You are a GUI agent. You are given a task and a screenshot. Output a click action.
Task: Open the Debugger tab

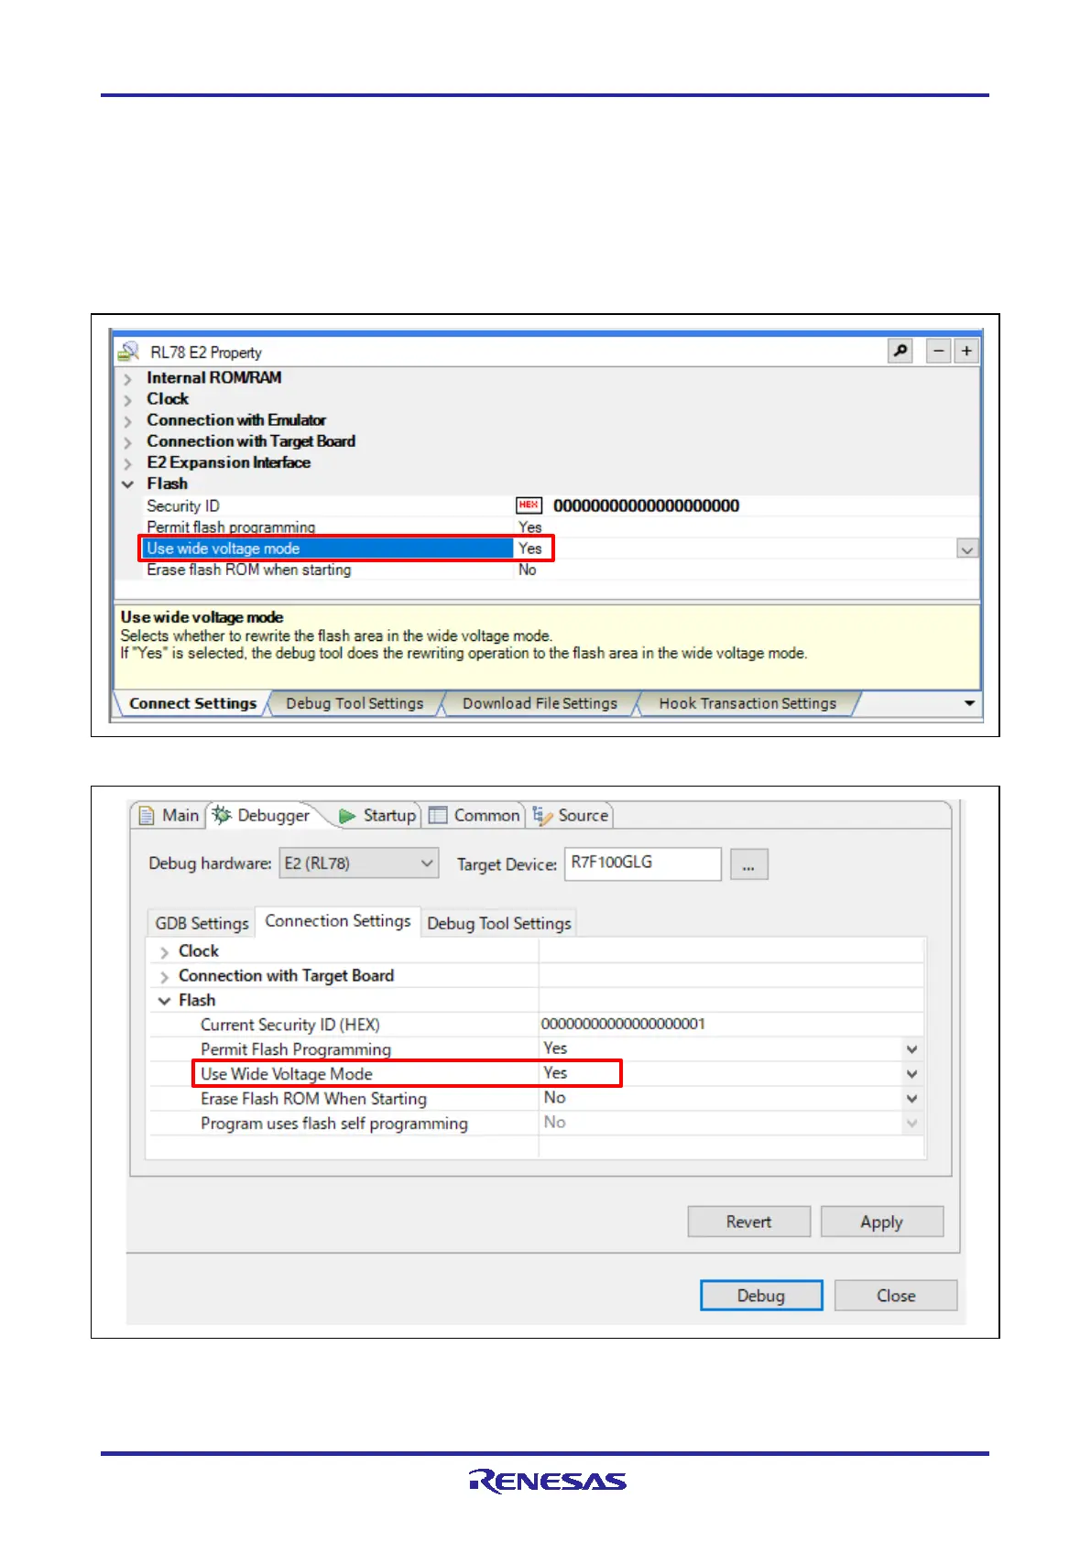click(262, 815)
